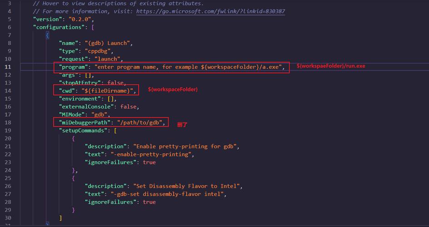This screenshot has width=429, height=227.
Task: Click the opening bracket after "configurations"
Action: tap(93, 27)
